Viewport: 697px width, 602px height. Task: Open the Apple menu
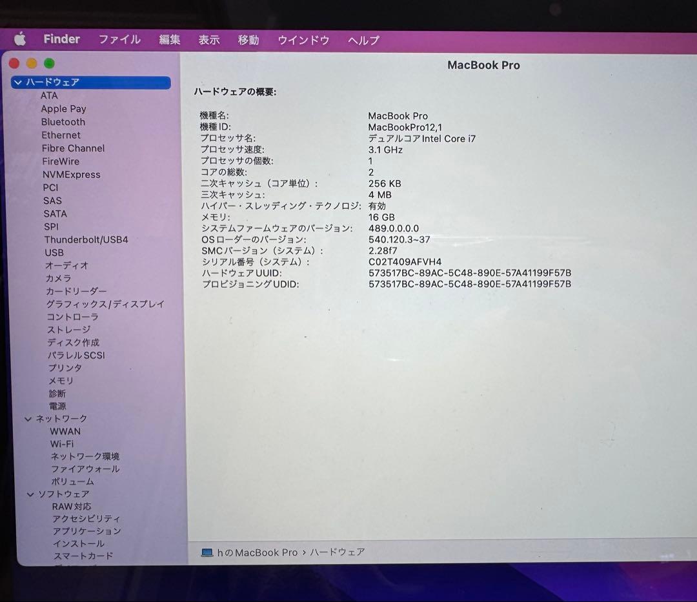[20, 39]
